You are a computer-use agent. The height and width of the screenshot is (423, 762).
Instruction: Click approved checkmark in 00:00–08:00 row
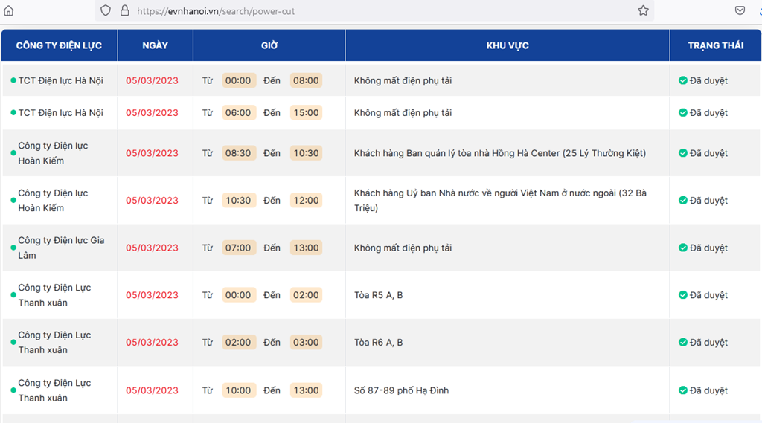(683, 80)
